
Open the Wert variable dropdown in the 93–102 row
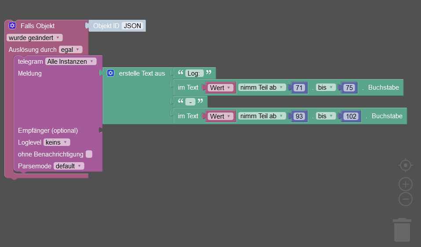click(x=221, y=116)
